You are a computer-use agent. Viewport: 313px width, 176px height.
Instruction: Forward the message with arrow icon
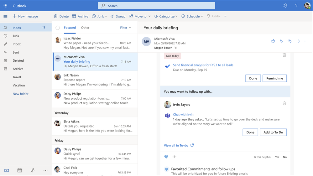(298, 41)
